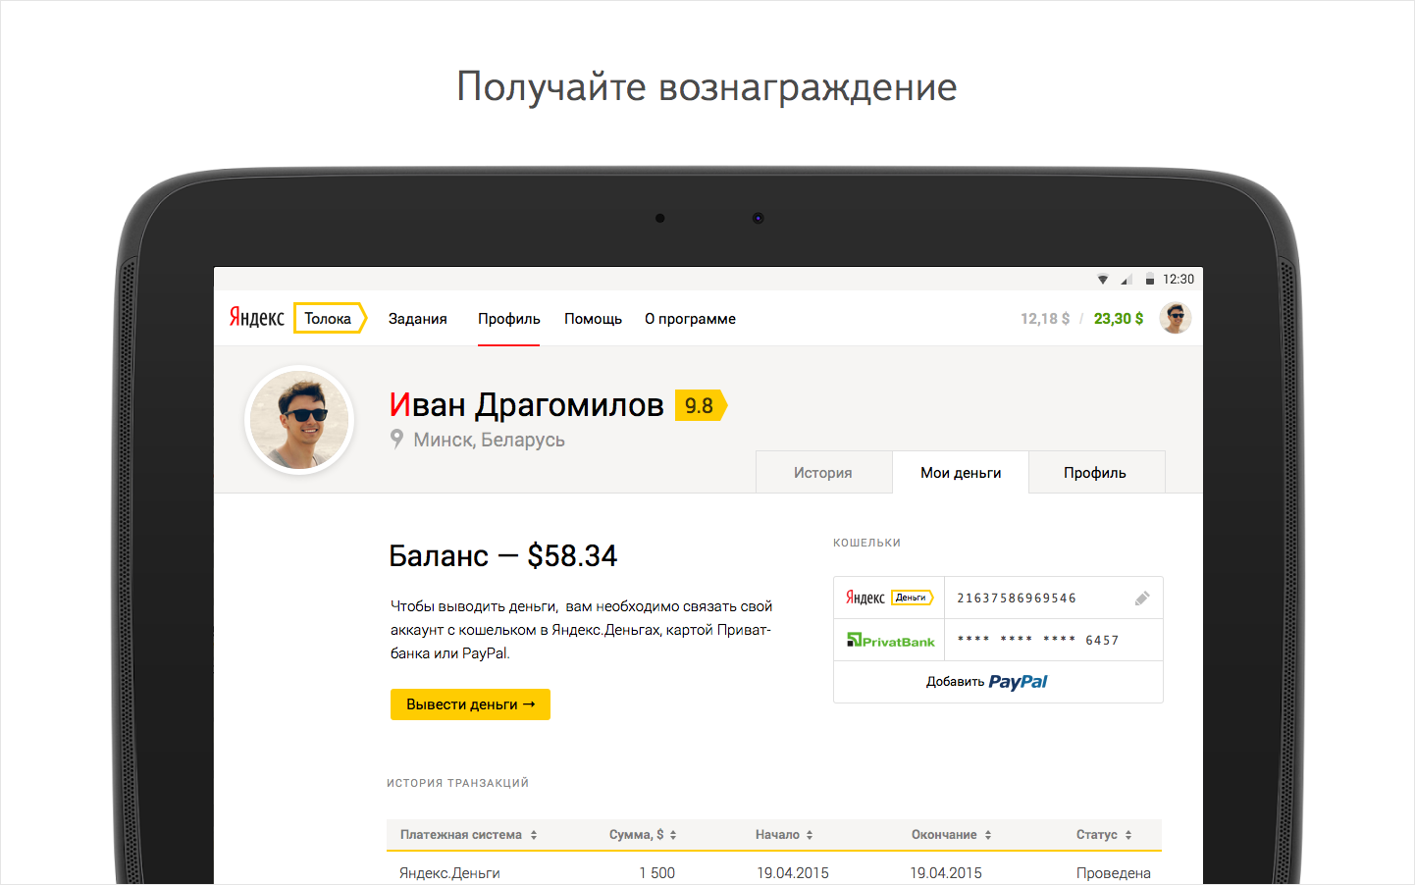Open Задания in the top menu
The width and height of the screenshot is (1415, 885).
click(x=418, y=319)
